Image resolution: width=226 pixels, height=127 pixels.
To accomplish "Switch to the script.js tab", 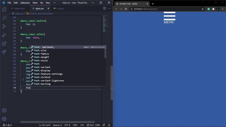I will [x=59, y=8].
